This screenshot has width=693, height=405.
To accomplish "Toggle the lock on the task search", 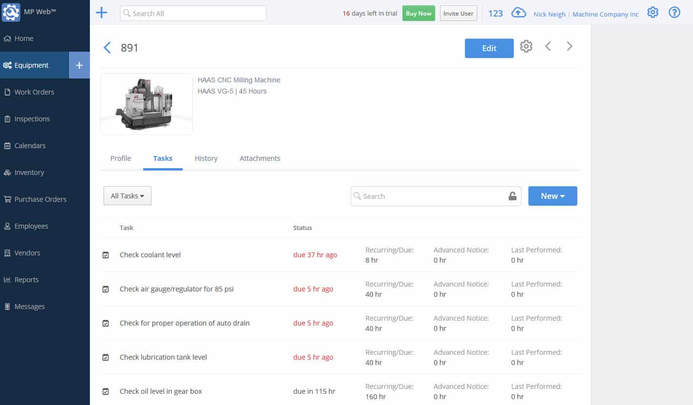I will coord(512,195).
